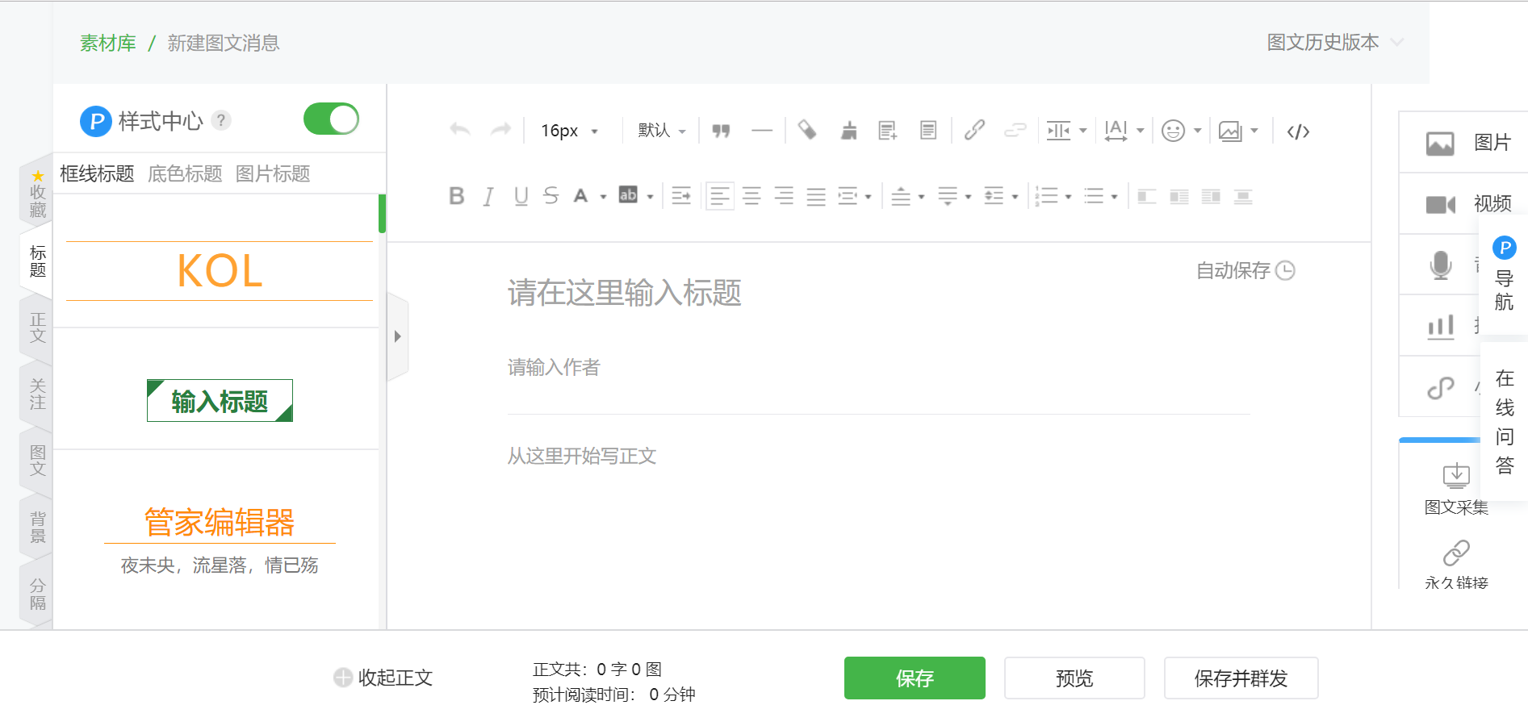Click the 自动保存 clock indicator
This screenshot has height=726, width=1528.
(1245, 270)
